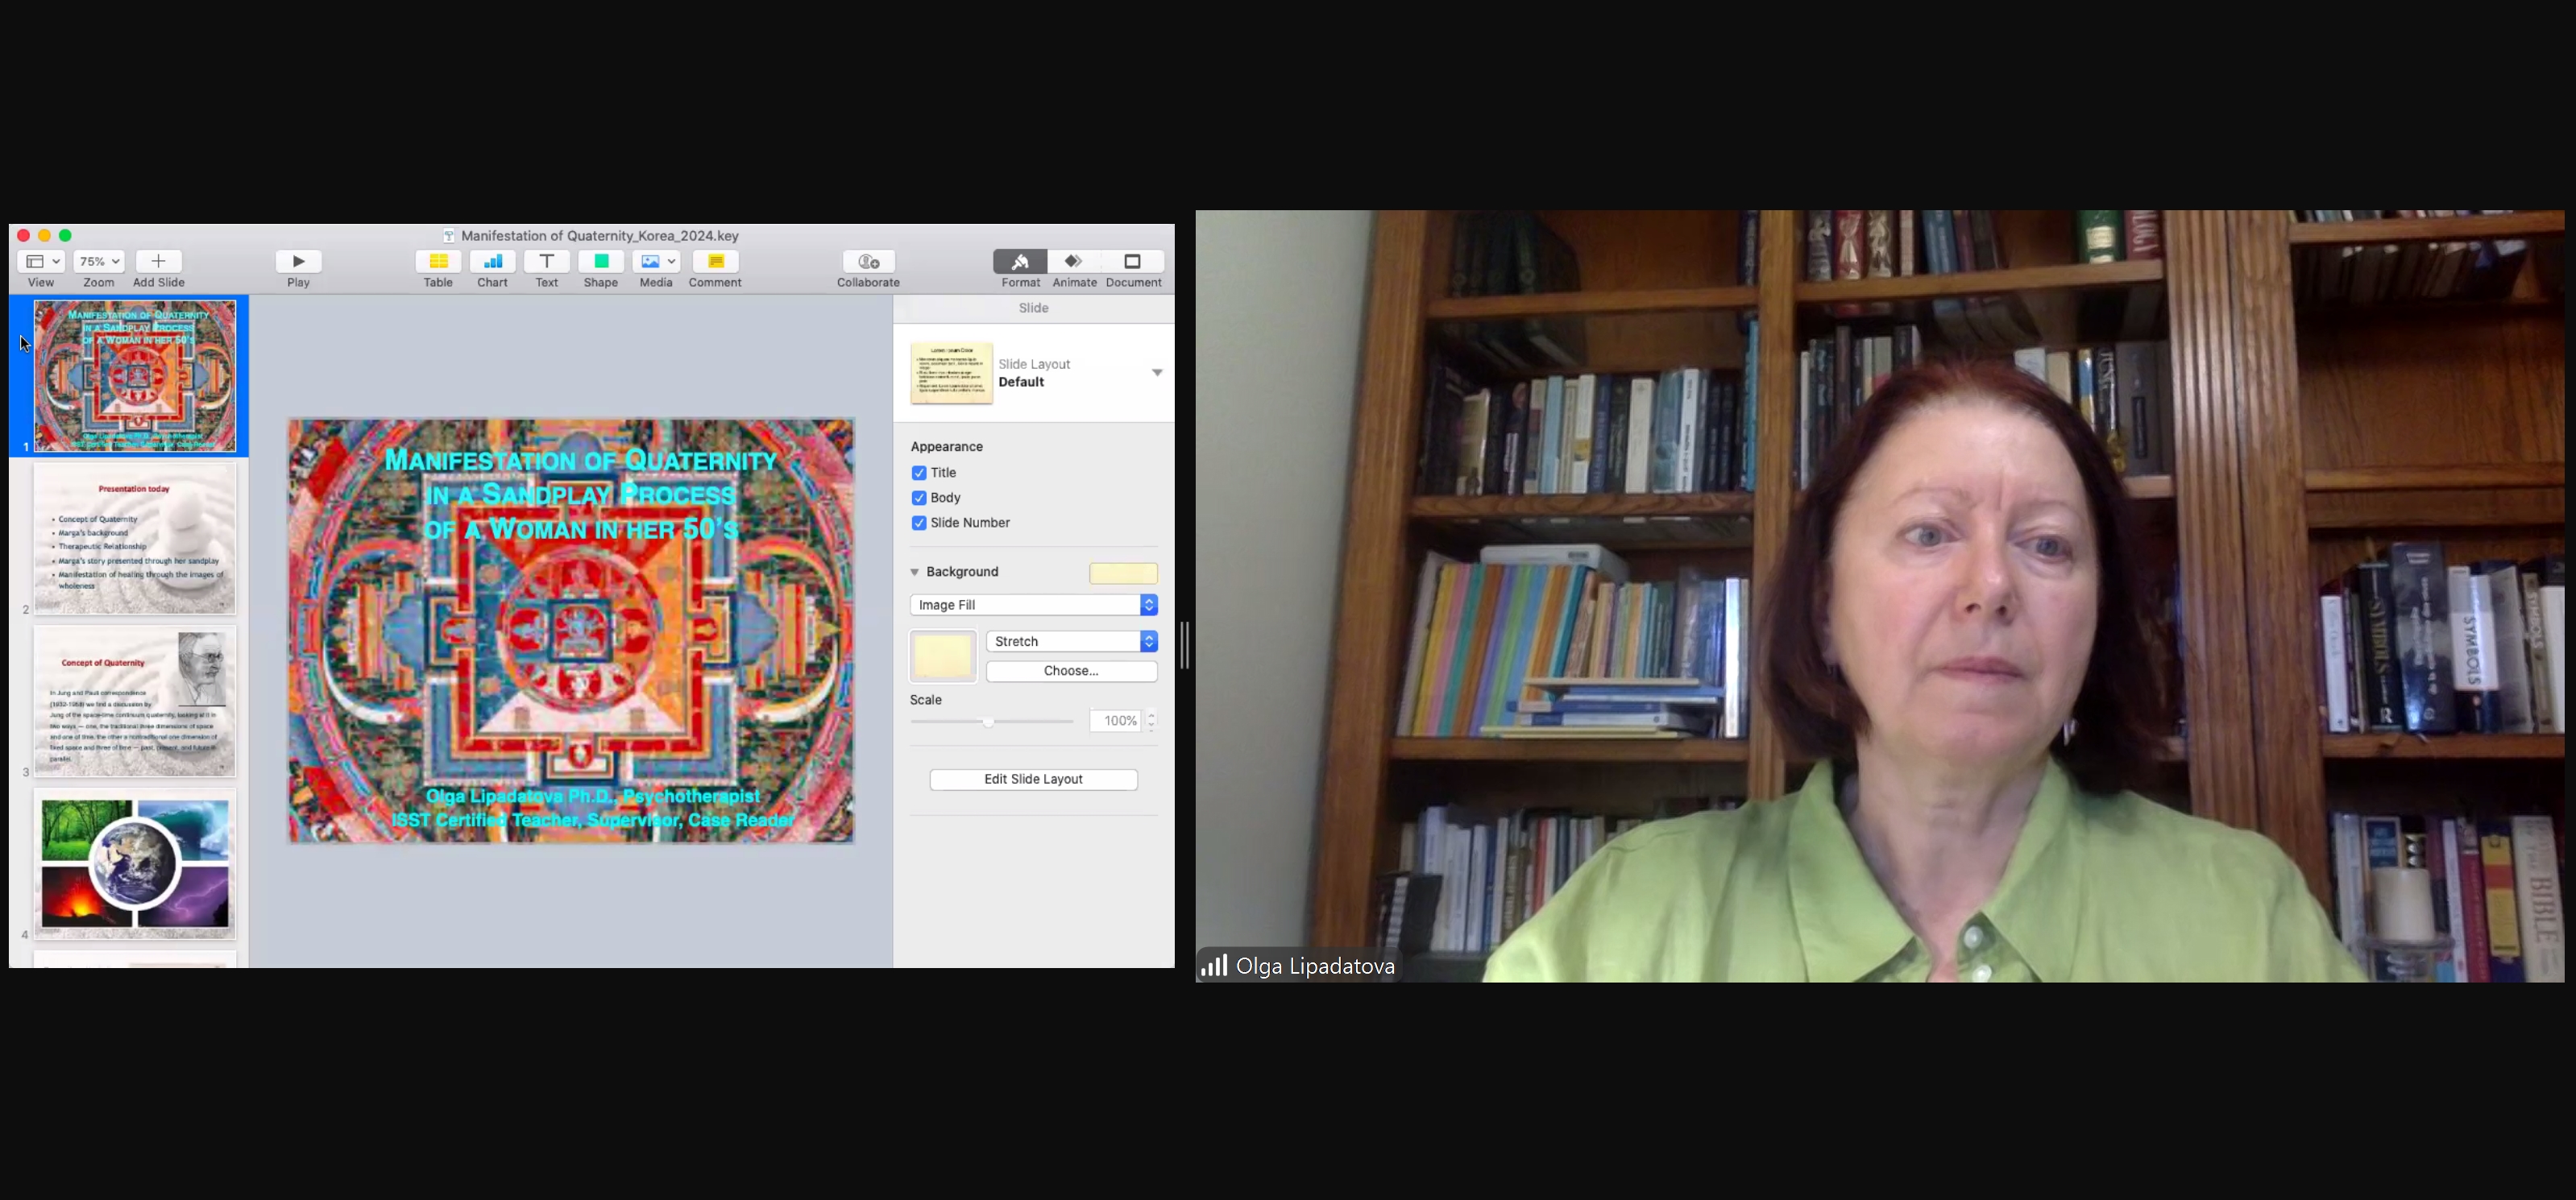The height and width of the screenshot is (1200, 2576).
Task: Insert a Table from the toolbar
Action: click(x=438, y=262)
